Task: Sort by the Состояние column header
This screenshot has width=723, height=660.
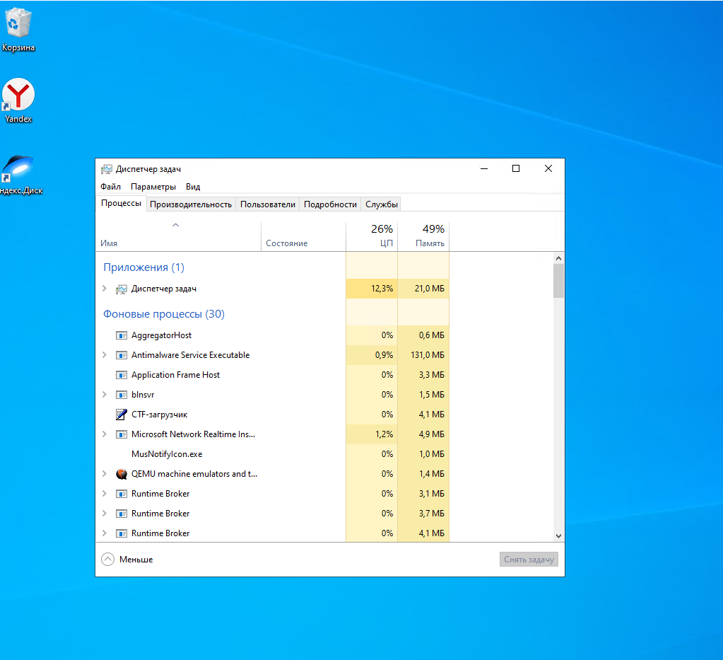Action: (x=303, y=237)
